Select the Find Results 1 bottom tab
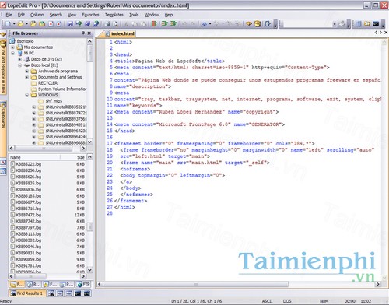The height and width of the screenshot is (305, 389). coord(27,293)
